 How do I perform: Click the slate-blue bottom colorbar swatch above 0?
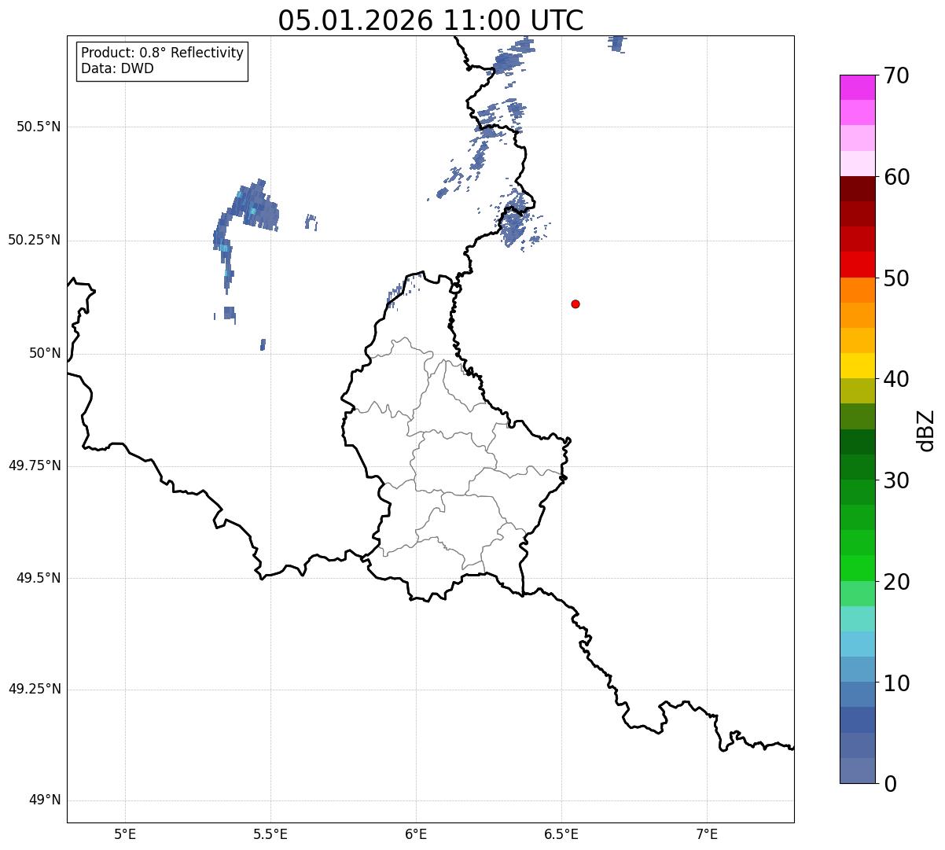(858, 771)
